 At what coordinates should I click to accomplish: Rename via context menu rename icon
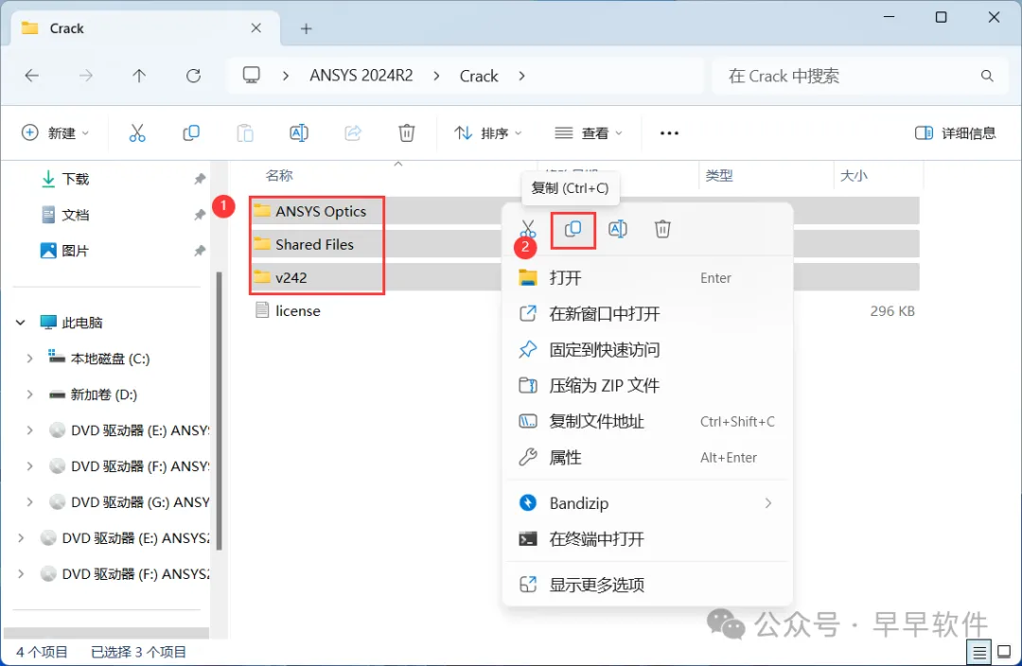click(x=618, y=229)
